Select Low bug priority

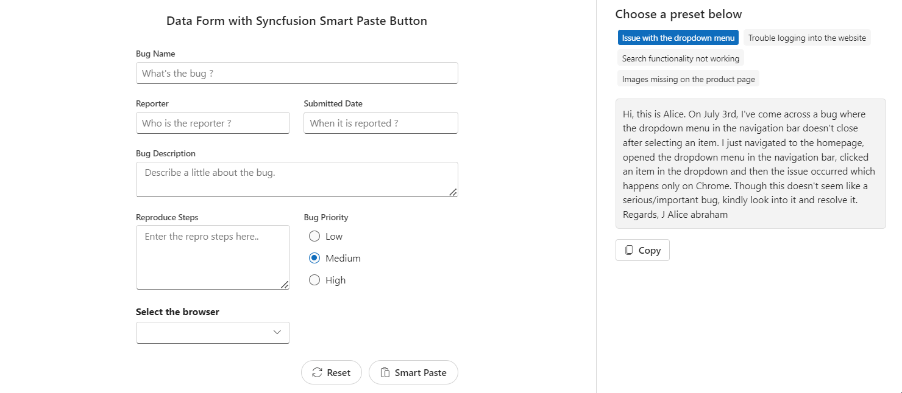[314, 237]
